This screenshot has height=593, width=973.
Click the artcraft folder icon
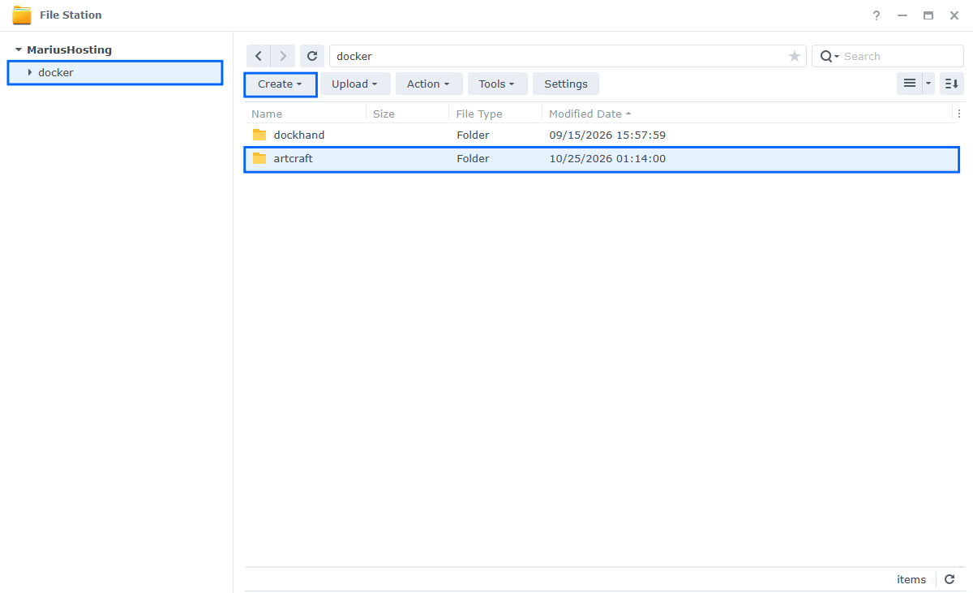259,158
